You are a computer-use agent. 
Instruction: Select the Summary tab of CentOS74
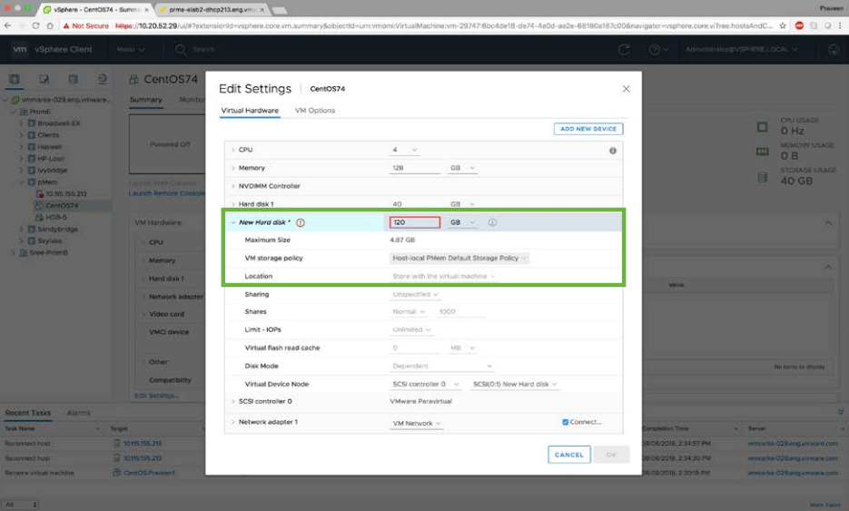pos(145,100)
